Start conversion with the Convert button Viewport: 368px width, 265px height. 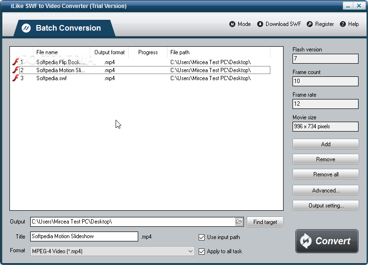pos(326,241)
